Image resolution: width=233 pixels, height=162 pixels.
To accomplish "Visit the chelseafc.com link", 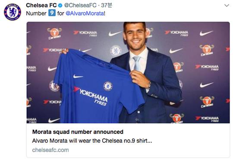I will [x=50, y=150].
